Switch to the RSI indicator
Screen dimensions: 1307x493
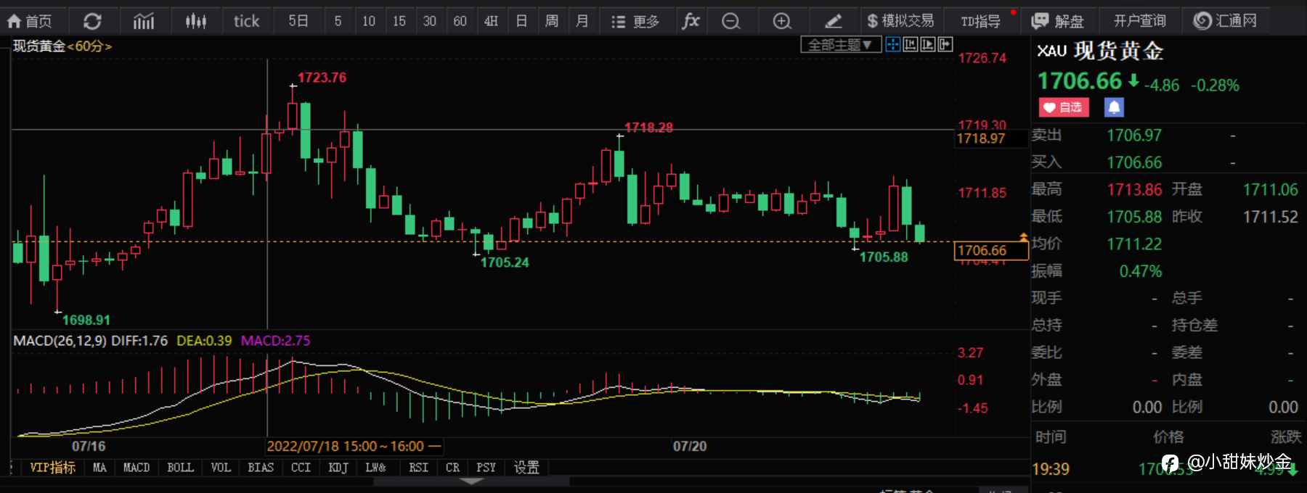point(418,468)
